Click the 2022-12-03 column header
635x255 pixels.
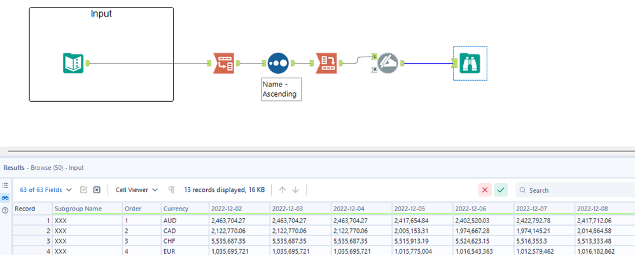click(x=300, y=209)
